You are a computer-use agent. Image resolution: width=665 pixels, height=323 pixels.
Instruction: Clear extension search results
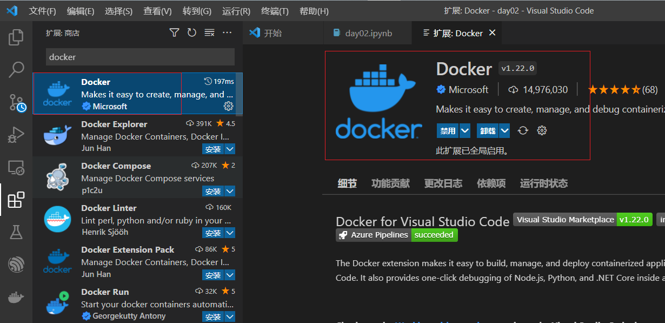click(210, 33)
